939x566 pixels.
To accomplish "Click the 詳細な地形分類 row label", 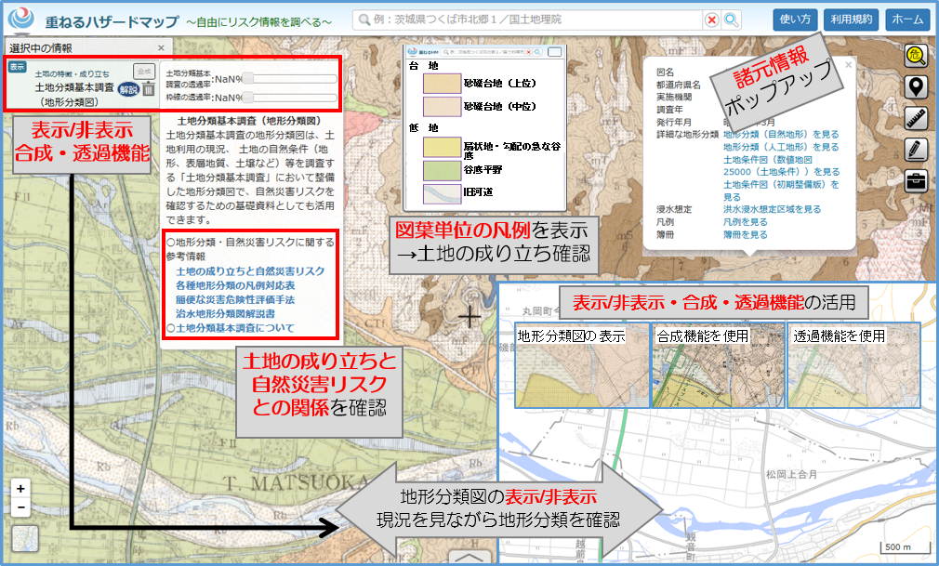I will (x=687, y=134).
